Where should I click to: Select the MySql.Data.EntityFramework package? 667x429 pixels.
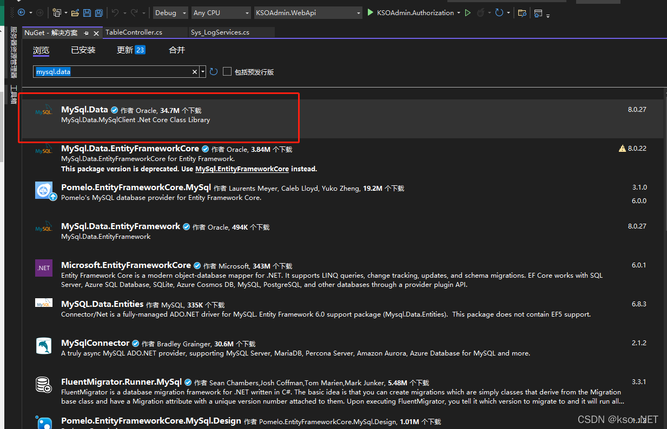pos(342,236)
